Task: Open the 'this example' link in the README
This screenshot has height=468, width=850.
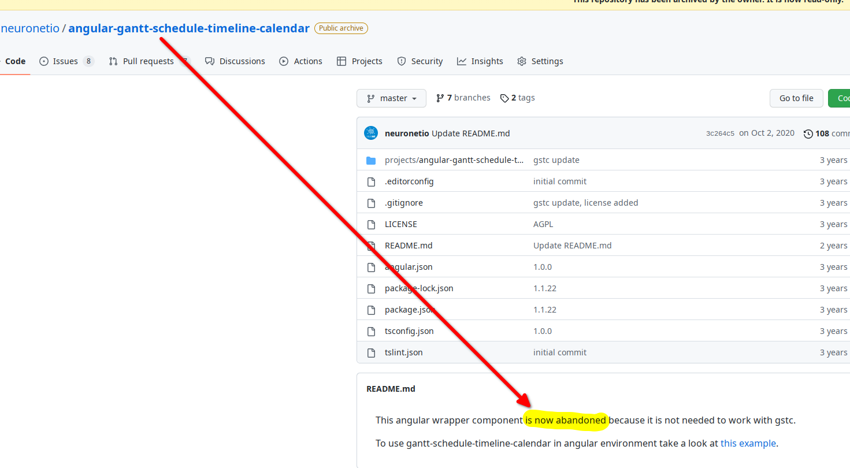Action: coord(748,443)
